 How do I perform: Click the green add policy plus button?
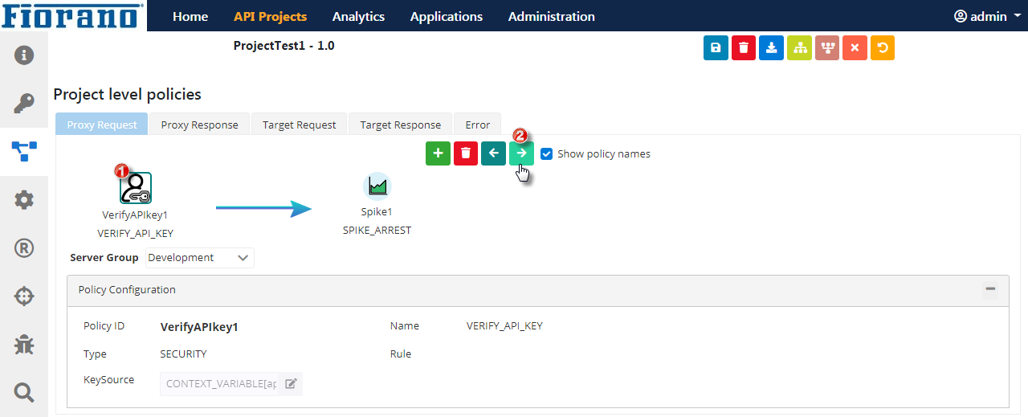(438, 153)
